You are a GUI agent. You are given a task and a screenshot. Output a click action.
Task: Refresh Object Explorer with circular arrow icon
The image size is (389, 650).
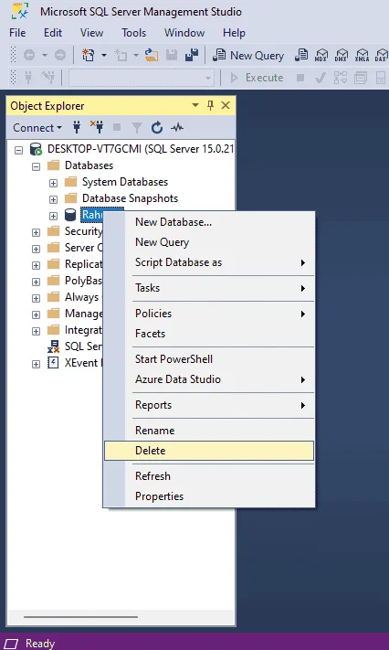(x=156, y=128)
